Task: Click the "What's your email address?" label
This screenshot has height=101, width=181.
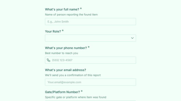Action: tap(65, 70)
